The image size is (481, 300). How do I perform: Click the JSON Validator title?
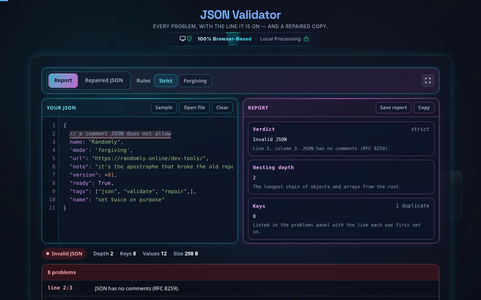(240, 15)
